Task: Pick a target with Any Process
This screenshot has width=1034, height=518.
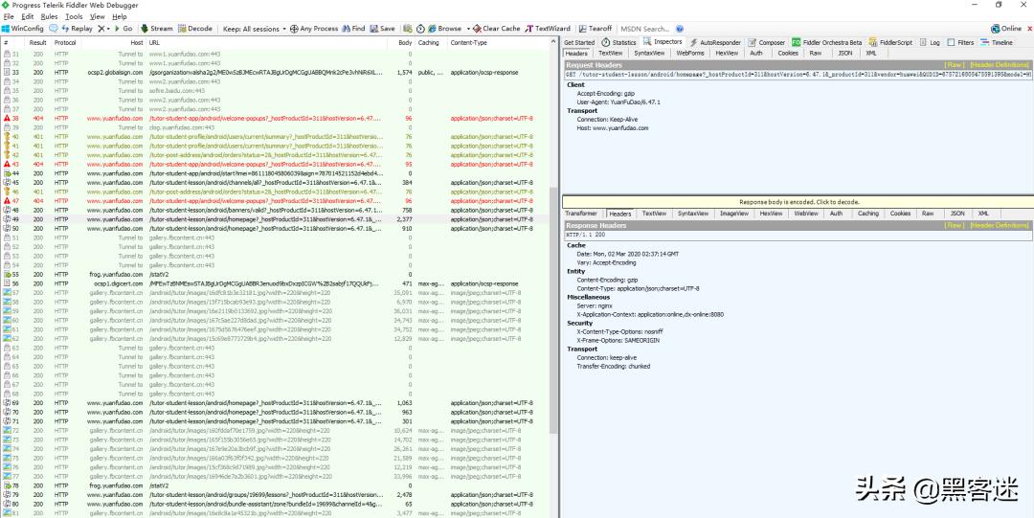Action: (x=314, y=29)
